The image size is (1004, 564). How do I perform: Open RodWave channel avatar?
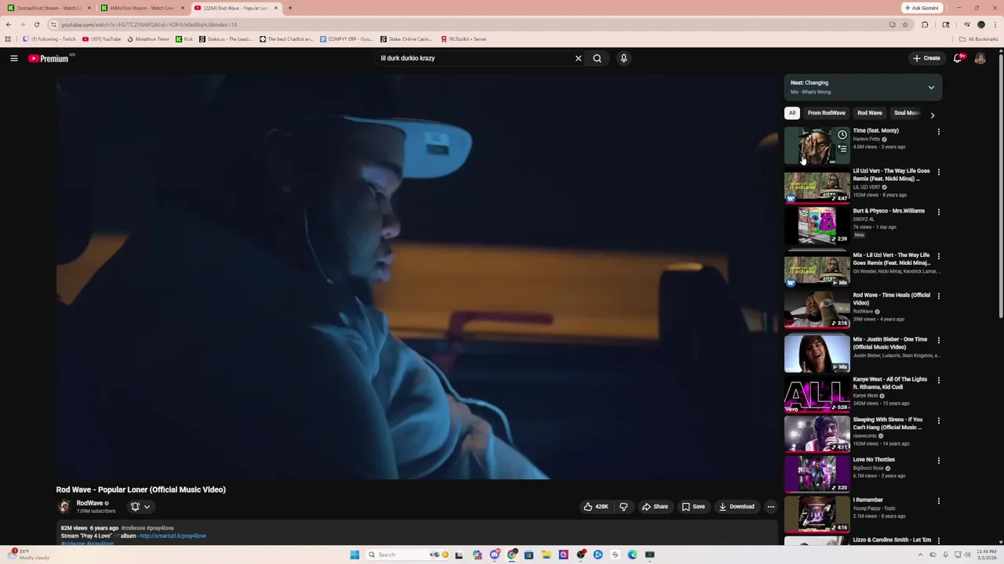(64, 507)
